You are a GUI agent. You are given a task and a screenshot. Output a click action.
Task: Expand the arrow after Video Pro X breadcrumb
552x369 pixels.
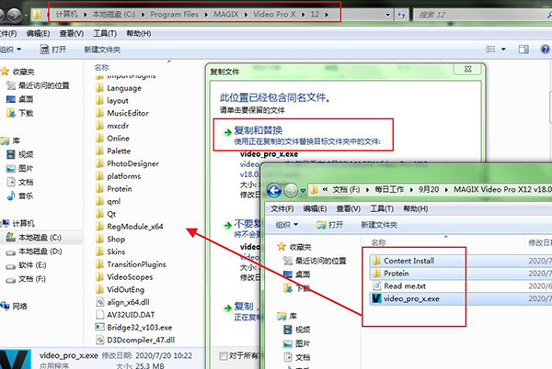click(x=303, y=15)
